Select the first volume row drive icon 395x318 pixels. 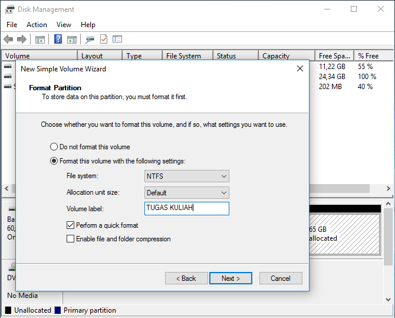point(8,67)
